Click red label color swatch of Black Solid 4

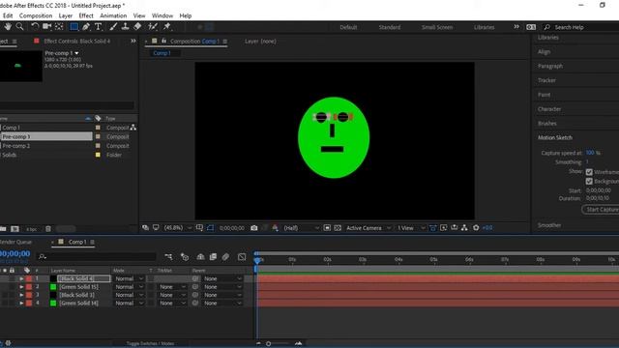coord(29,278)
